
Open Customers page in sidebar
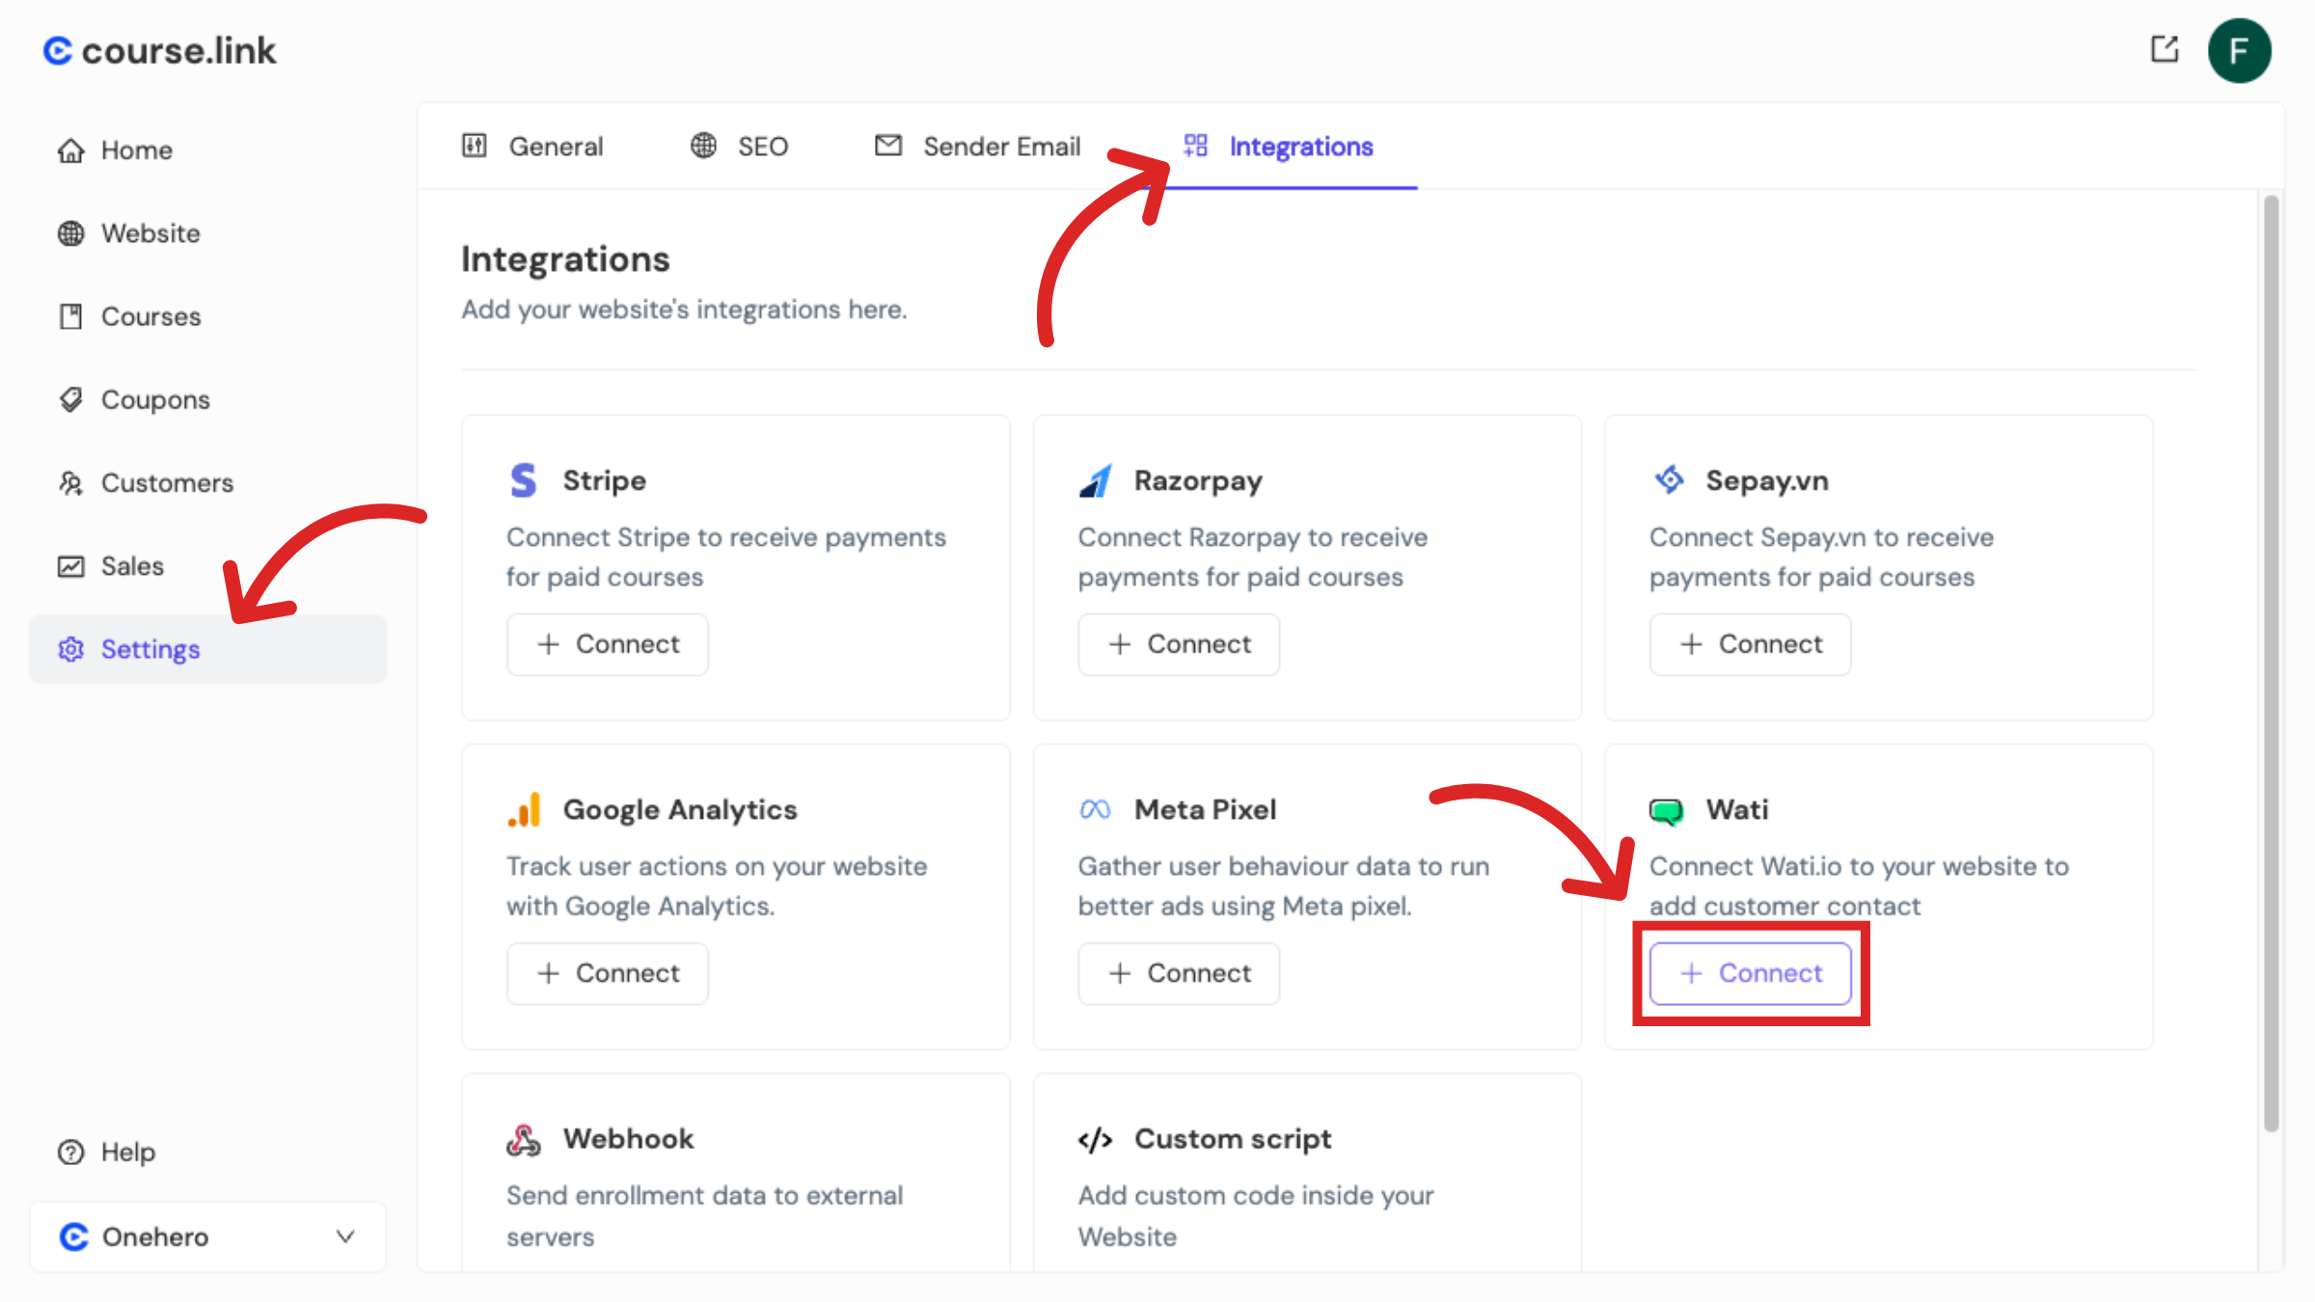pos(166,482)
